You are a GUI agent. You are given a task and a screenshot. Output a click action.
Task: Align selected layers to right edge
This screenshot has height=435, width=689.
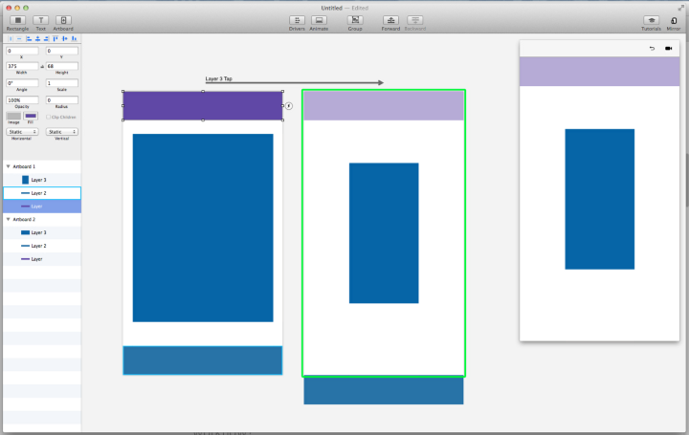[x=46, y=38]
